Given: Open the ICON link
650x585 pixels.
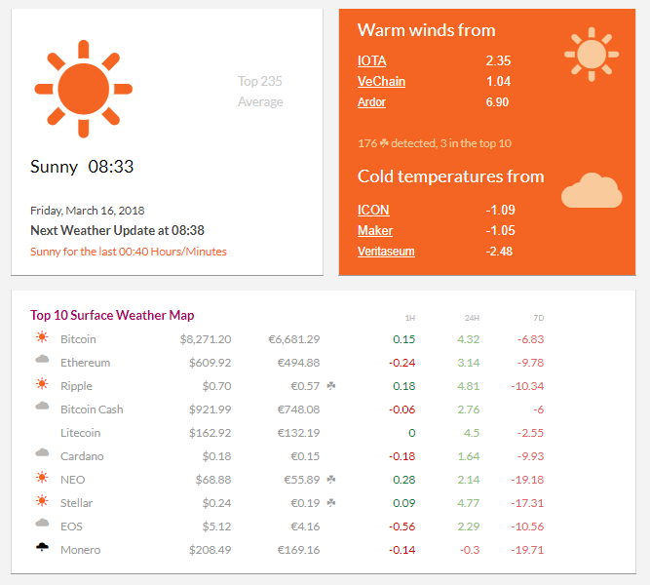Looking at the screenshot, I should (x=373, y=210).
